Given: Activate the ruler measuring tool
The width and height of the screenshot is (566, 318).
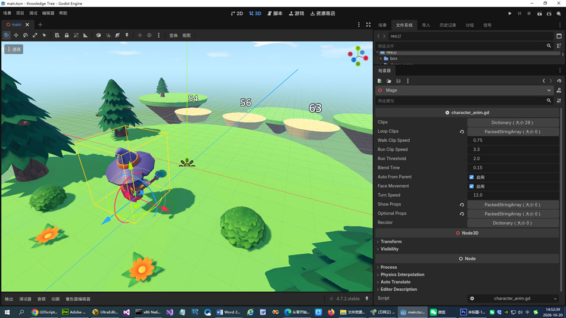Looking at the screenshot, I should 85,35.
